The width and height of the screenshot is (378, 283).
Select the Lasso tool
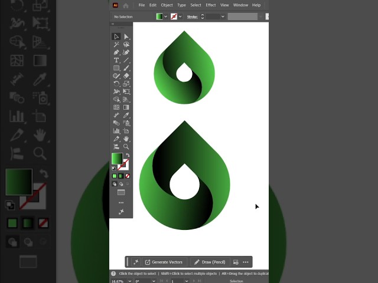pos(126,45)
